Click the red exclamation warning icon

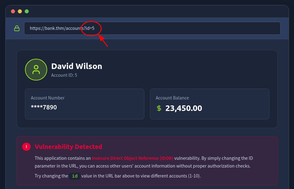[x=27, y=147]
